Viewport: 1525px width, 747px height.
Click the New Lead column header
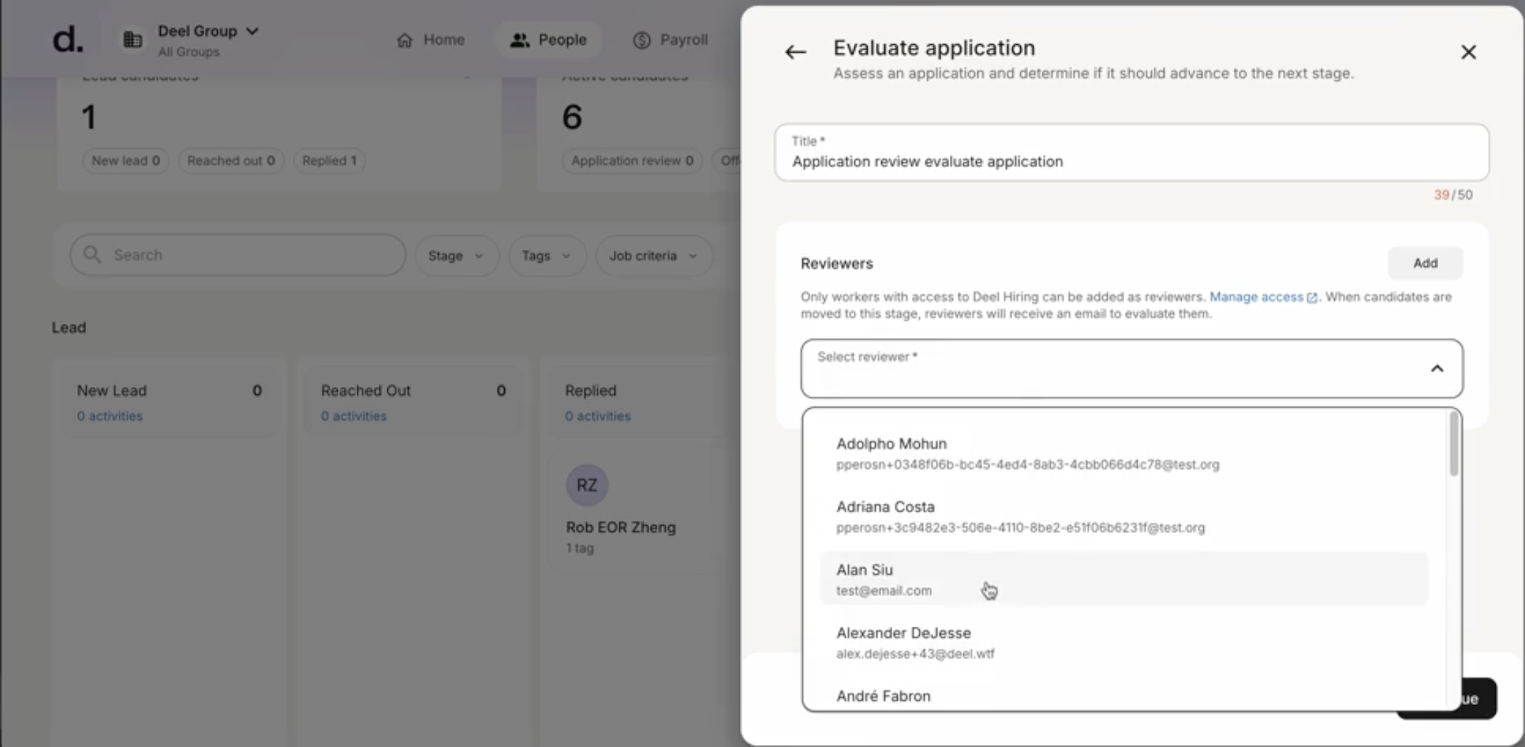point(112,391)
